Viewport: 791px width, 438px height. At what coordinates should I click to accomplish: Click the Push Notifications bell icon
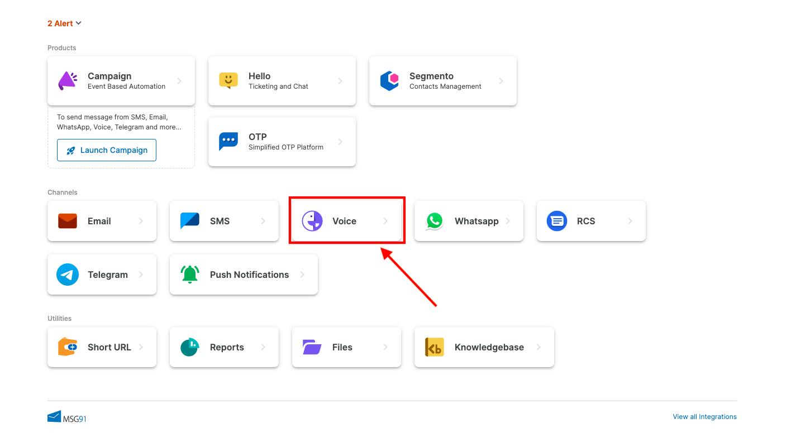[190, 275]
